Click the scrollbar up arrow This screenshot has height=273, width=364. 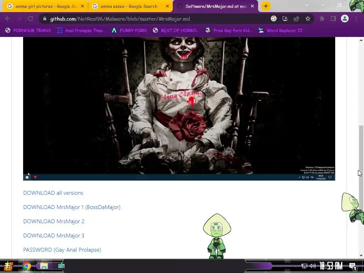point(361,40)
